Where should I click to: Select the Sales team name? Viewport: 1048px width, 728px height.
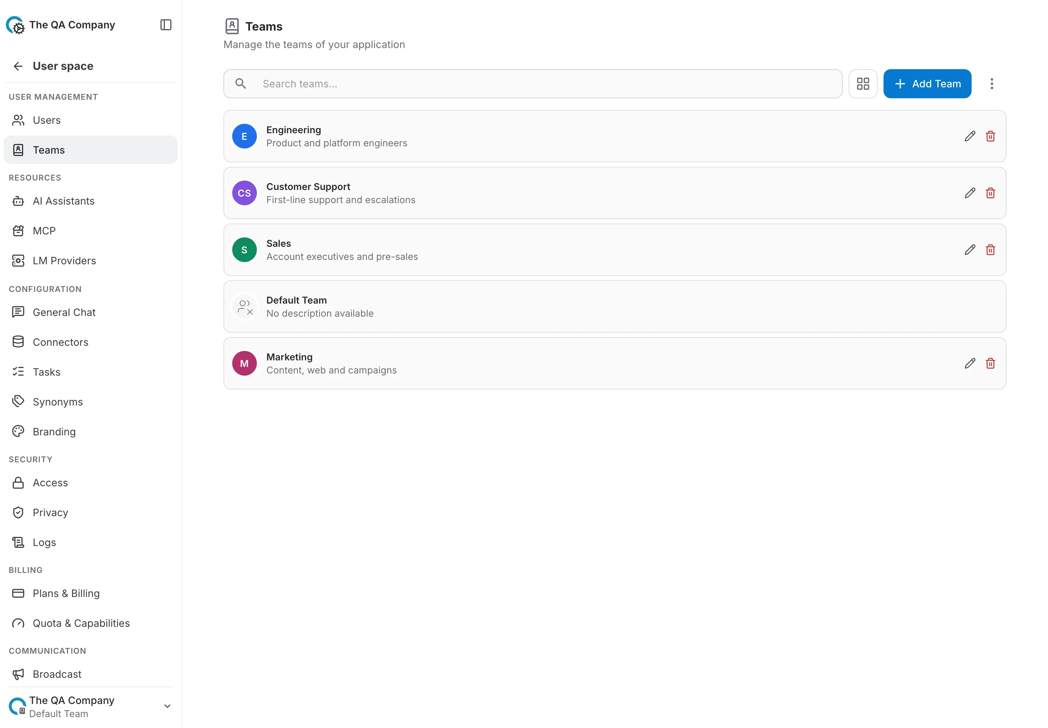279,244
